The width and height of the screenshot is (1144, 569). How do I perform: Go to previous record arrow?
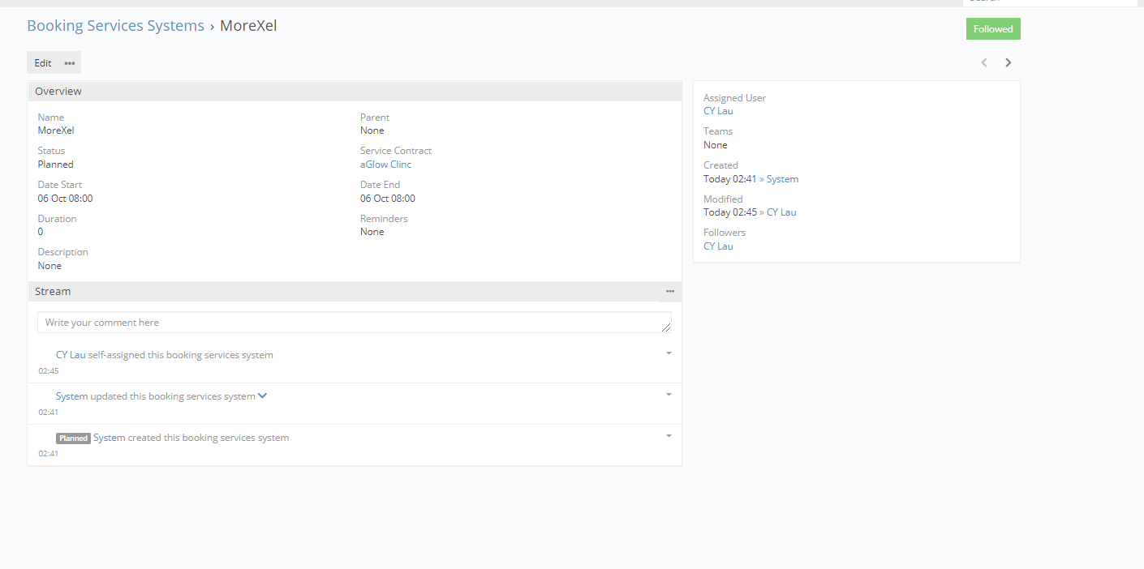coord(984,62)
